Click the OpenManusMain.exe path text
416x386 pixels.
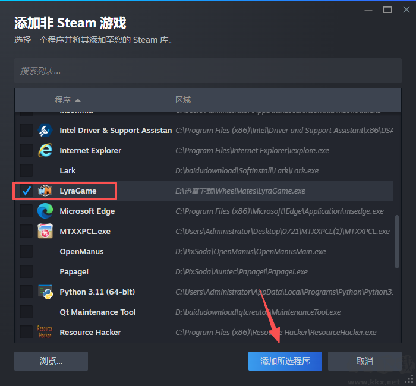(x=251, y=252)
